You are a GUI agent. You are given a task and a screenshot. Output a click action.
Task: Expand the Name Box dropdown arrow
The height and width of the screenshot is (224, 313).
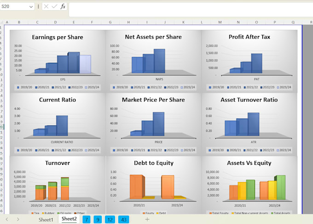(x=31, y=6)
